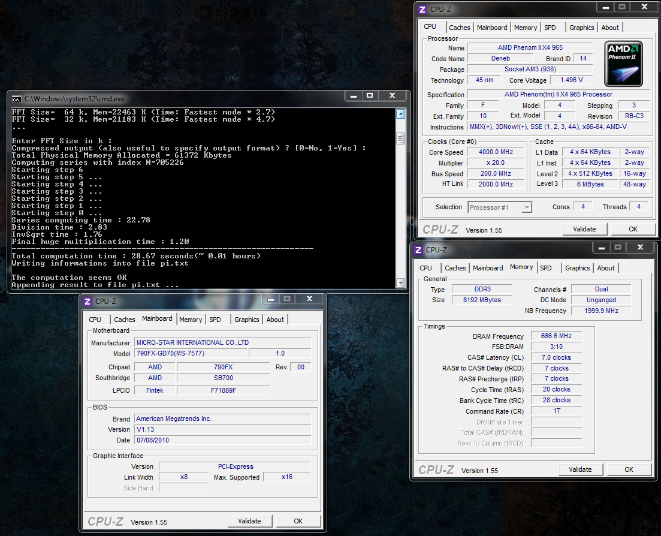Click the CAS# Latency value 7.0 clocks

pos(556,357)
